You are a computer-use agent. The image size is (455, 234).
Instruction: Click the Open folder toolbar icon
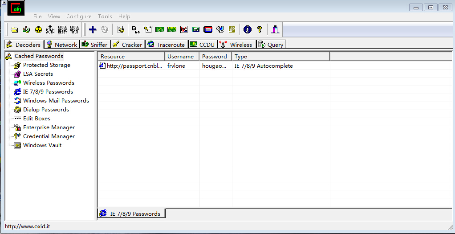click(14, 29)
